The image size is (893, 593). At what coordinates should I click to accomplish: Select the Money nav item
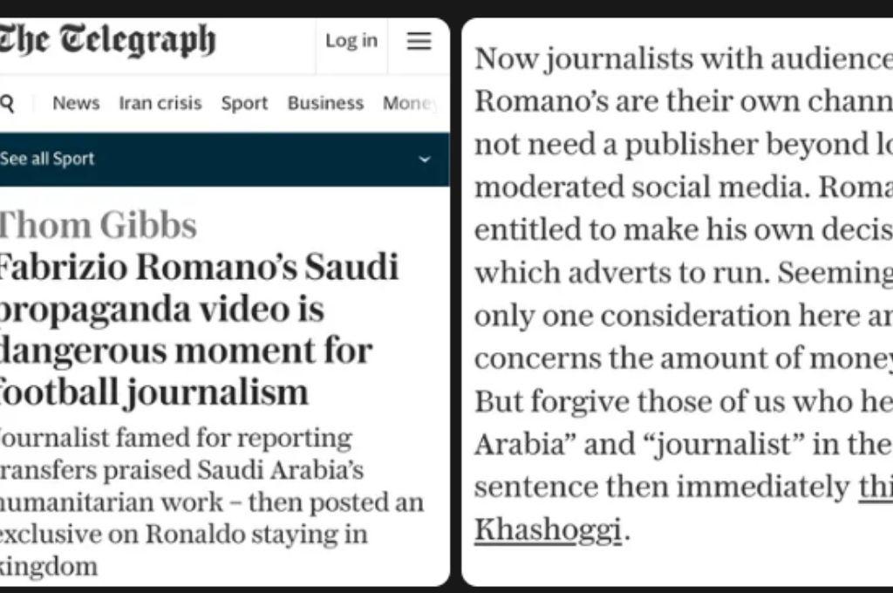pyautogui.click(x=407, y=103)
